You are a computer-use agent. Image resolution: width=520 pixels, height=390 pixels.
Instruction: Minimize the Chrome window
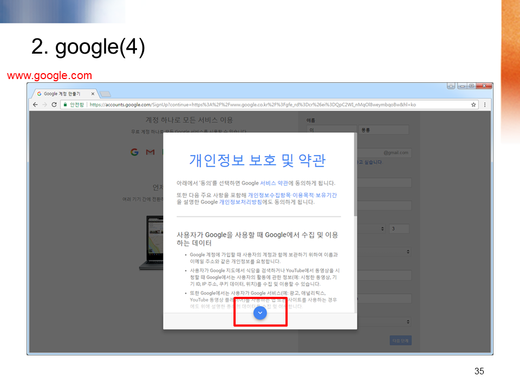point(462,86)
